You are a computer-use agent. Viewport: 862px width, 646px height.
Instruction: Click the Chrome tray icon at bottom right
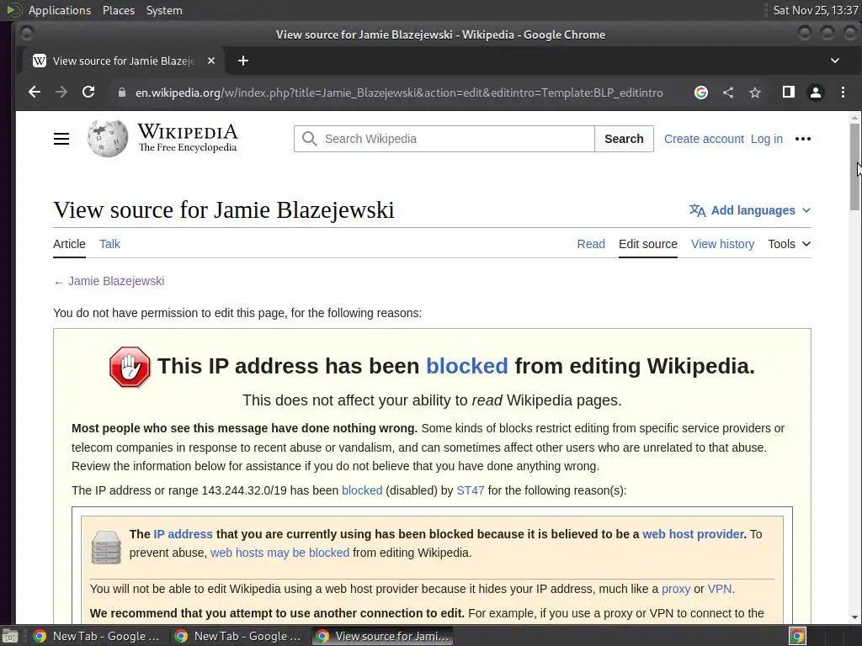click(797, 636)
